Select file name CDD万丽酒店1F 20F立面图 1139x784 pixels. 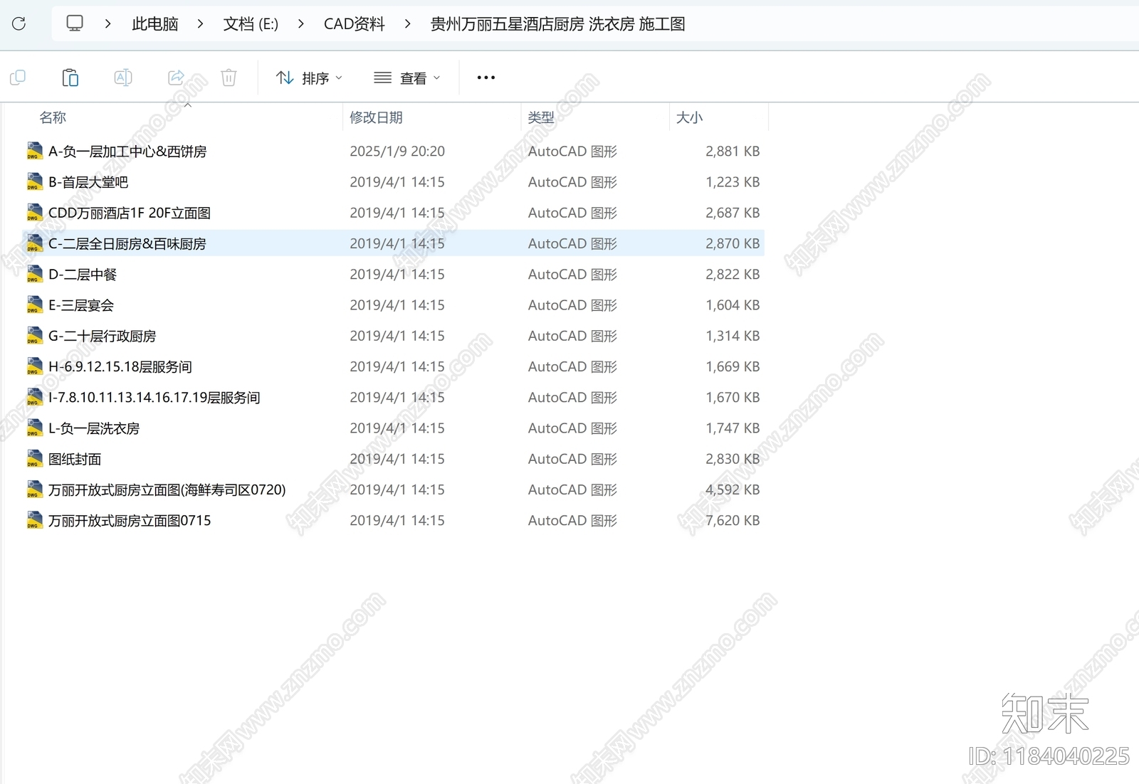[130, 213]
